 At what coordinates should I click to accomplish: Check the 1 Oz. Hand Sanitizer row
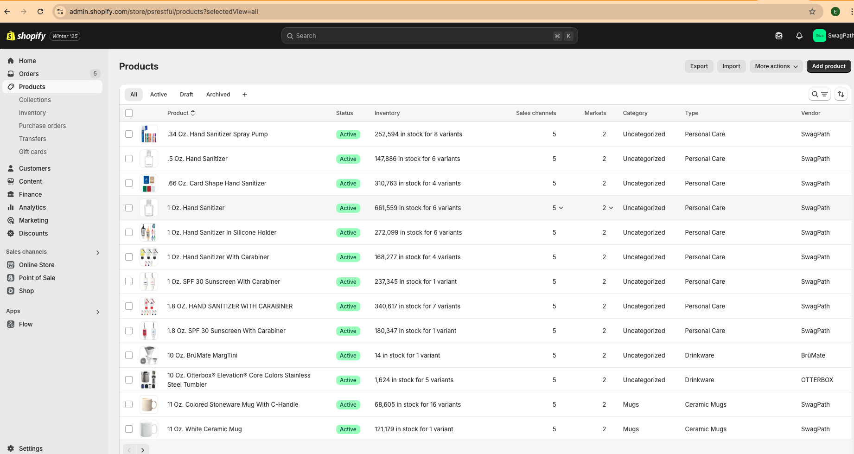(x=129, y=208)
